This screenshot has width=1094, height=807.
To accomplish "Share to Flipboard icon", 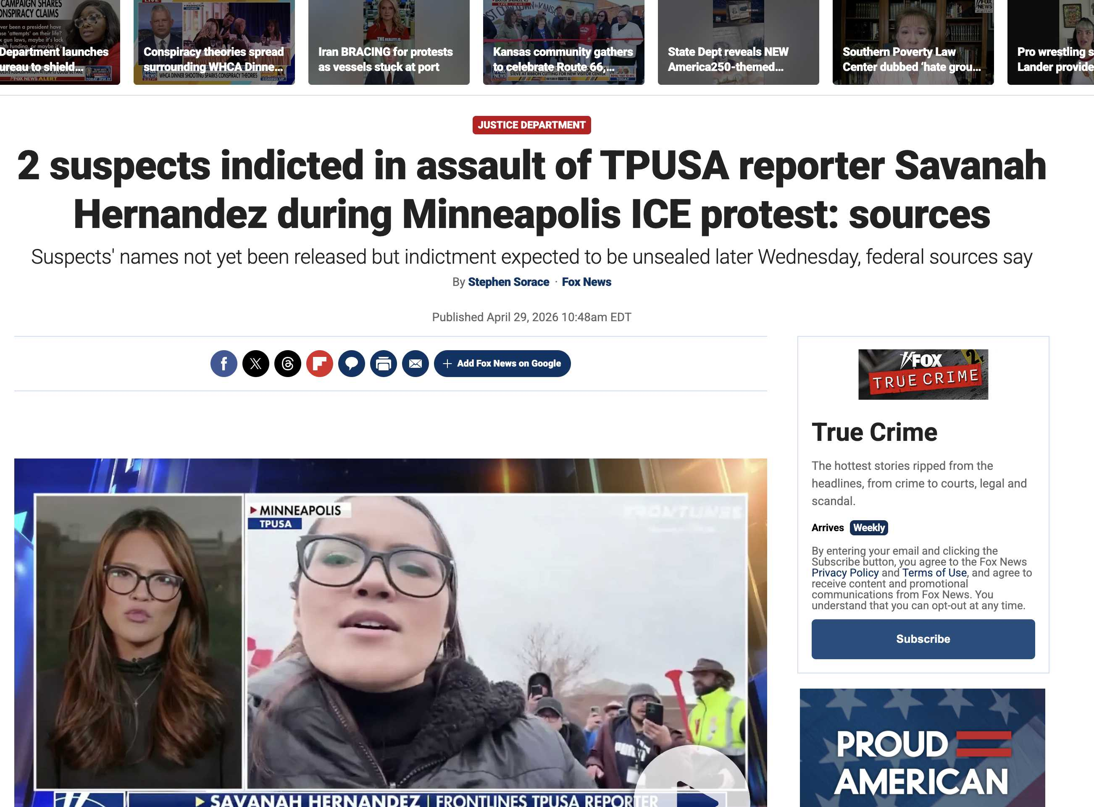I will coord(320,364).
